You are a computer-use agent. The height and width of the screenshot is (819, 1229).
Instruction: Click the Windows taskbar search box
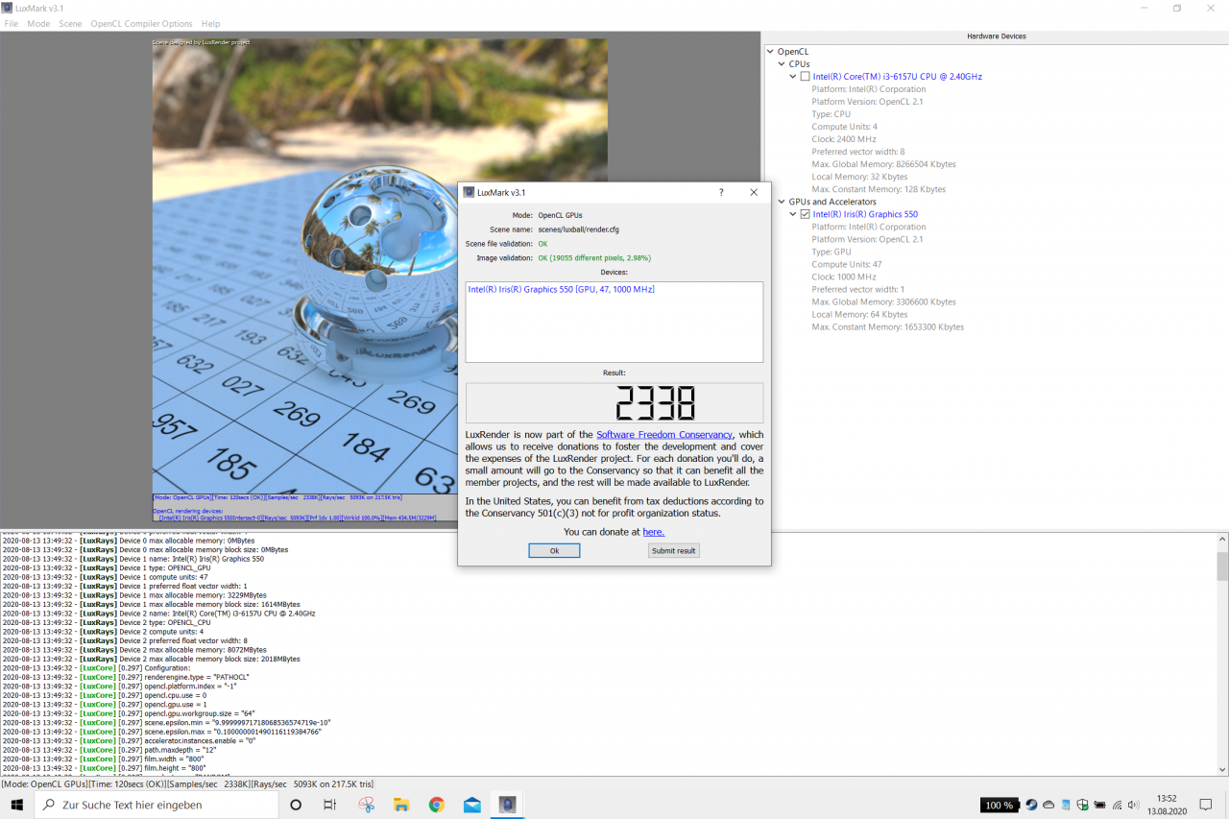[156, 805]
